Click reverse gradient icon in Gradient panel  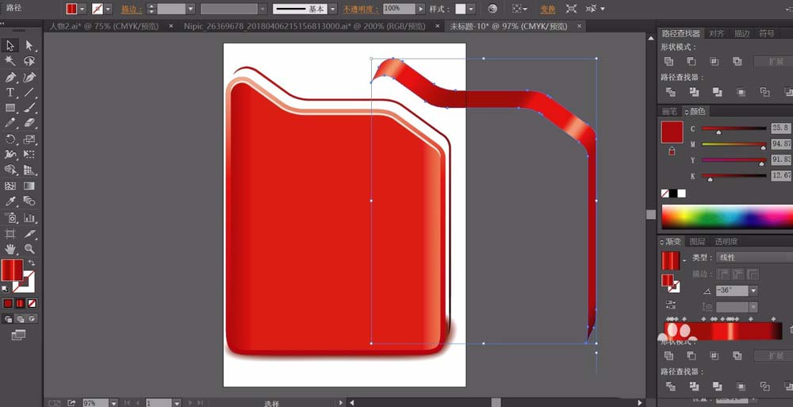pos(671,304)
